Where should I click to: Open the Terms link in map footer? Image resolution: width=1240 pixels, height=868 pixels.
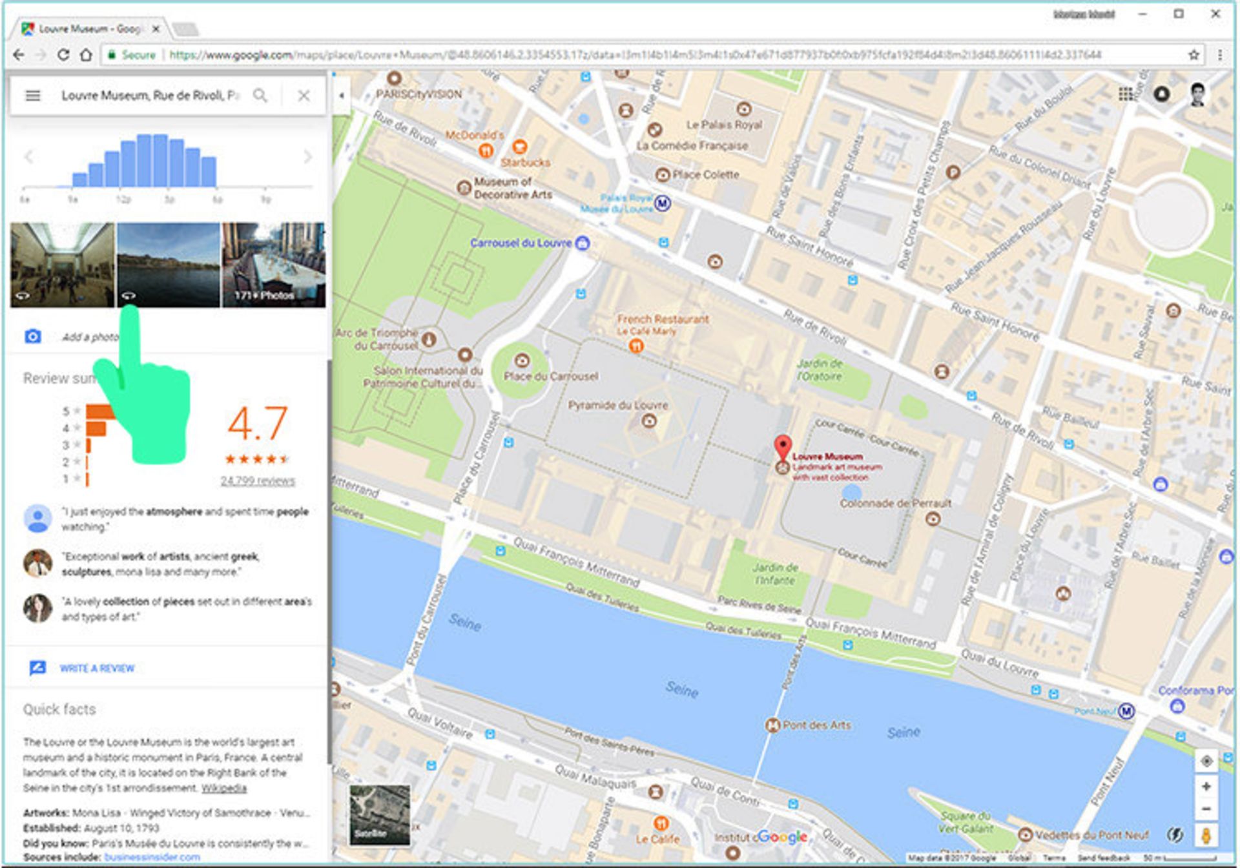pyautogui.click(x=1053, y=858)
